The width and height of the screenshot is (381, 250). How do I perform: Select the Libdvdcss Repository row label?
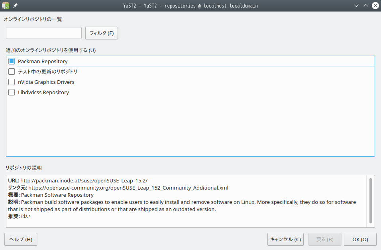(x=43, y=92)
